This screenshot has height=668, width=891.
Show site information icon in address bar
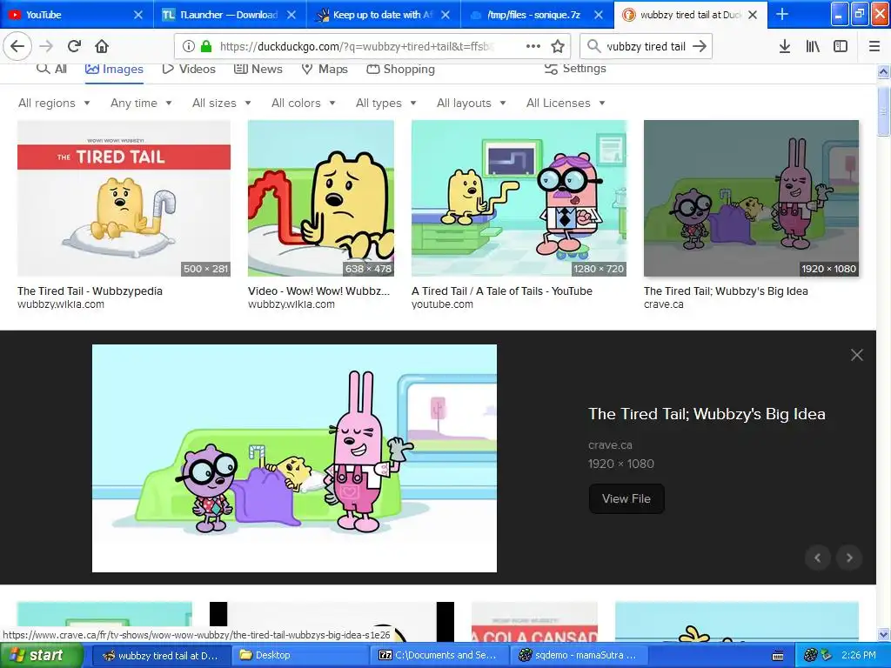(x=189, y=47)
